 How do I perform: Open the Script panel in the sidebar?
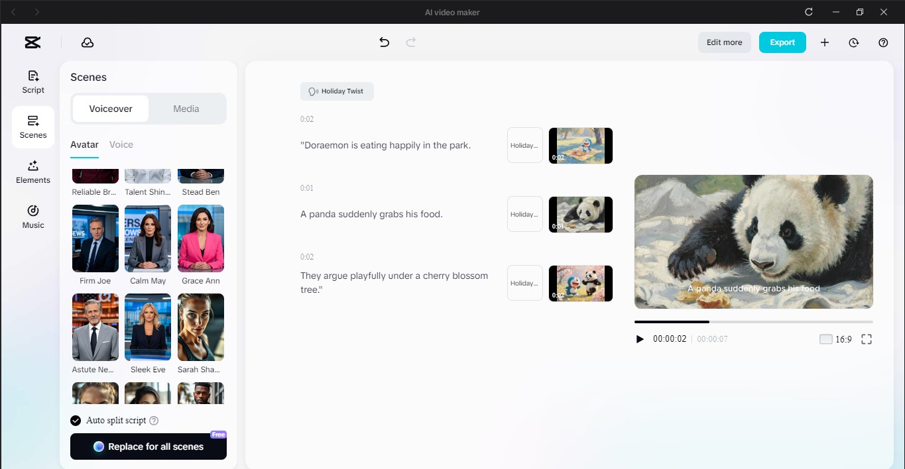point(32,81)
